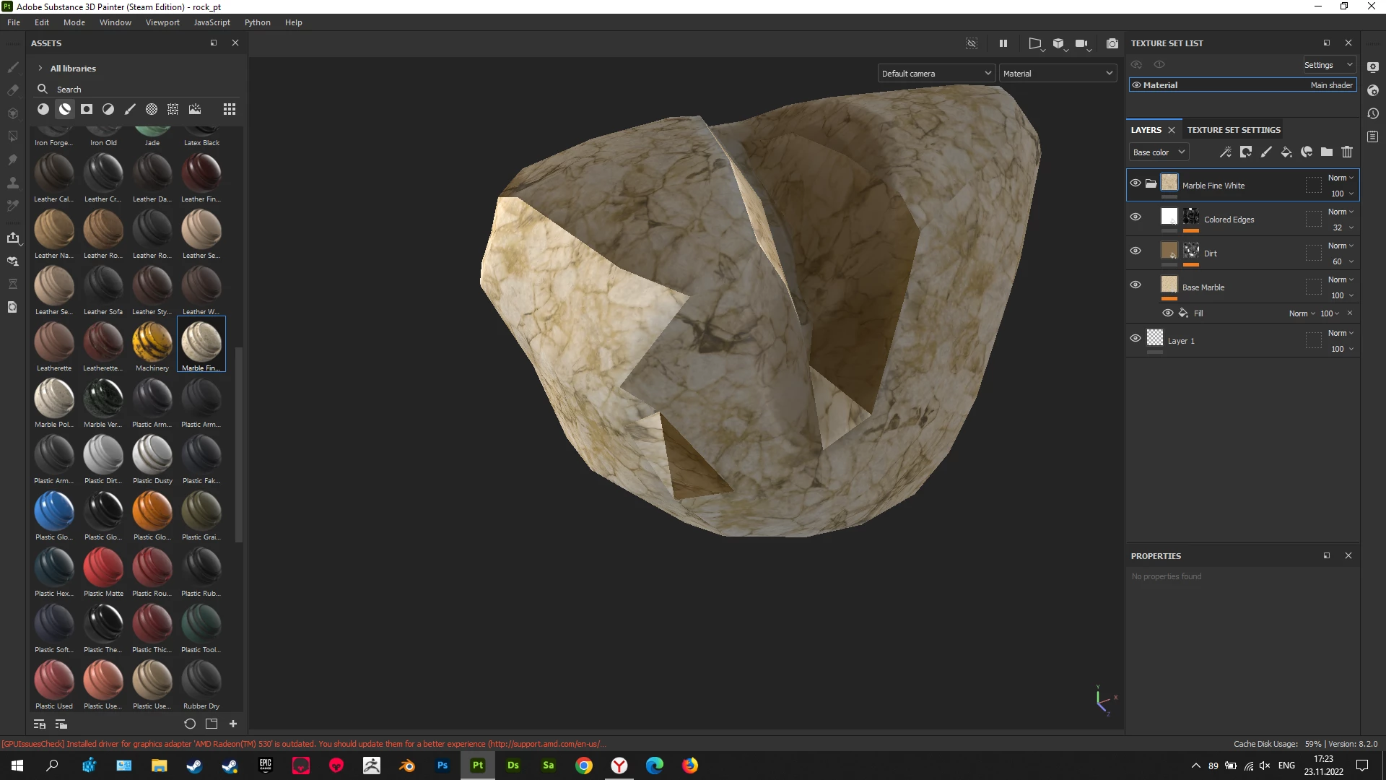Image resolution: width=1386 pixels, height=780 pixels.
Task: Select the Machinery smart material thumbnail
Action: click(152, 342)
